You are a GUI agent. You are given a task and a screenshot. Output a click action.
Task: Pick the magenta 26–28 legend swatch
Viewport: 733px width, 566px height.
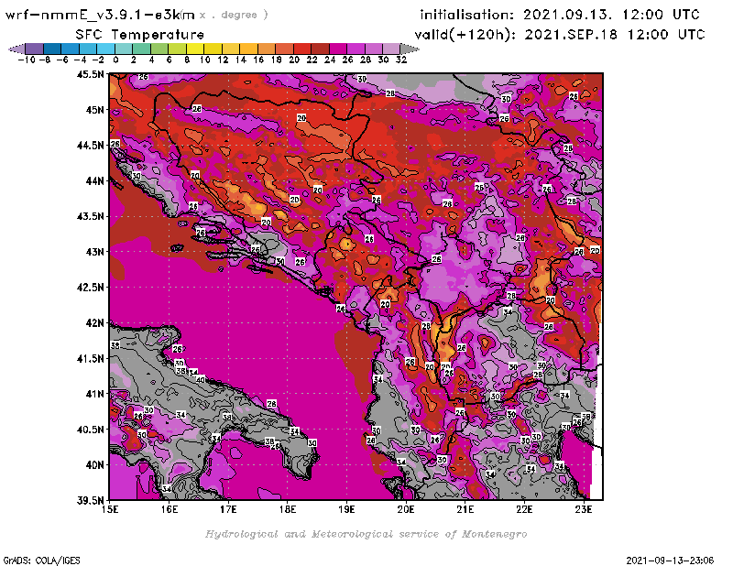pyautogui.click(x=356, y=49)
